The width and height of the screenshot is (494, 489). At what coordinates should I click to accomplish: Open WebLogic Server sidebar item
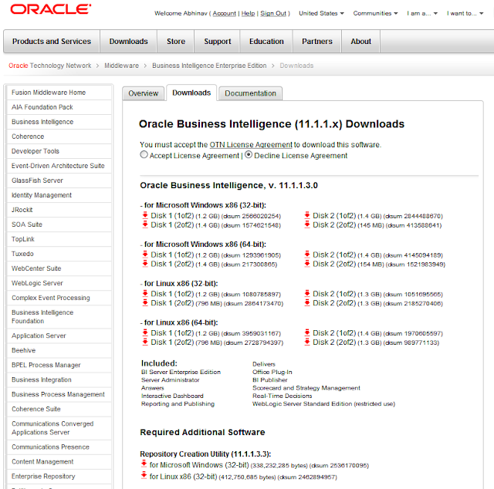59,283
